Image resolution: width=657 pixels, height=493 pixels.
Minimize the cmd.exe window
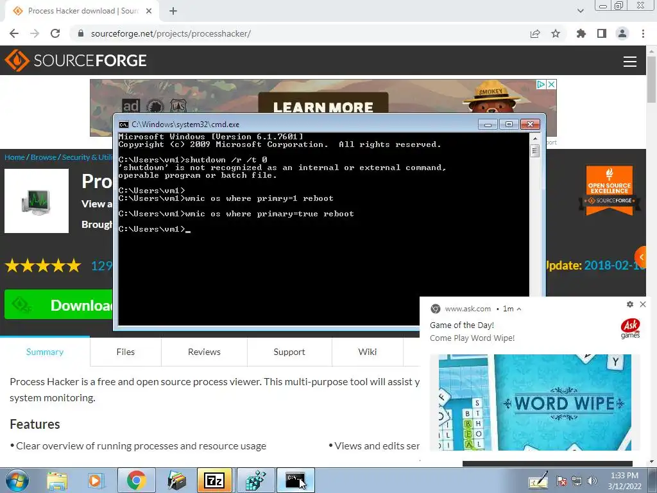click(x=488, y=124)
